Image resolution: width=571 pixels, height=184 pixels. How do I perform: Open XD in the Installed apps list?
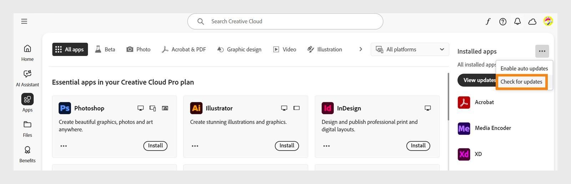coord(470,154)
